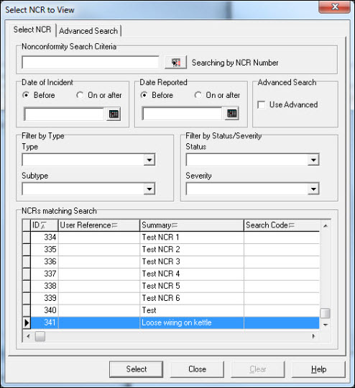Switch to the Select NCR tab

[32, 30]
